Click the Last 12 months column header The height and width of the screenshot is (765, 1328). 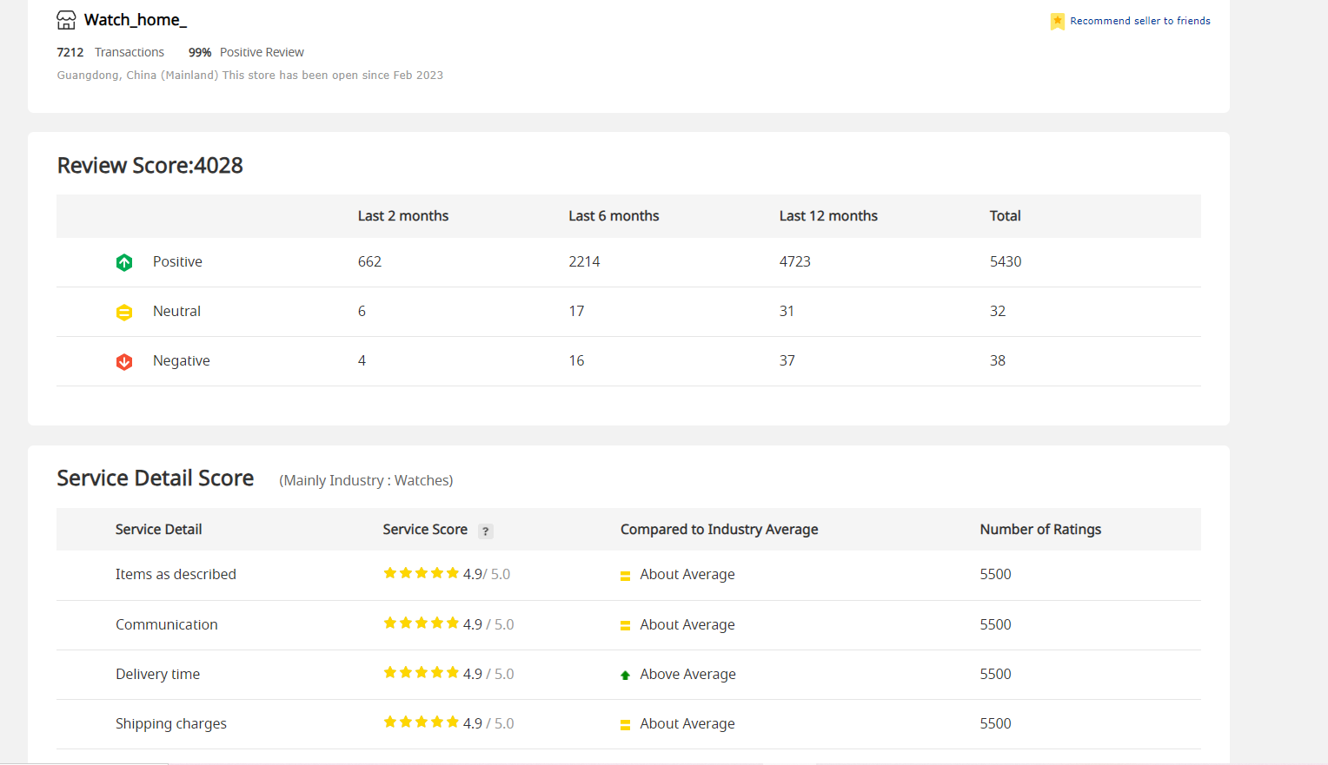click(x=828, y=216)
